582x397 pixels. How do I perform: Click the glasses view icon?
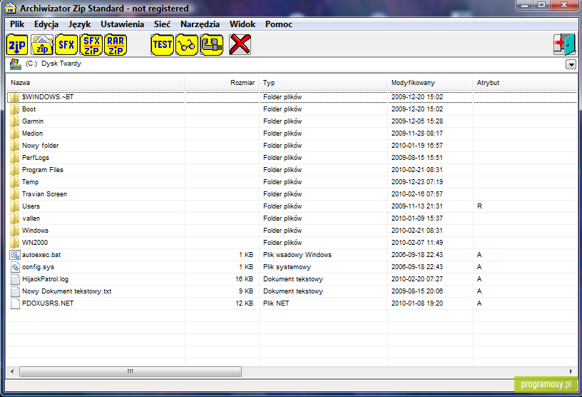point(187,44)
